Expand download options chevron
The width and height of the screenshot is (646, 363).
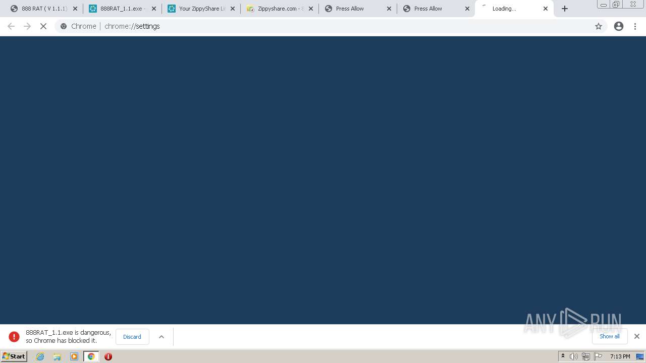(x=161, y=337)
